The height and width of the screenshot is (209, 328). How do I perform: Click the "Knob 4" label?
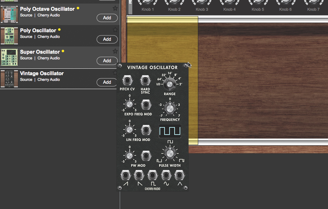tap(229, 9)
